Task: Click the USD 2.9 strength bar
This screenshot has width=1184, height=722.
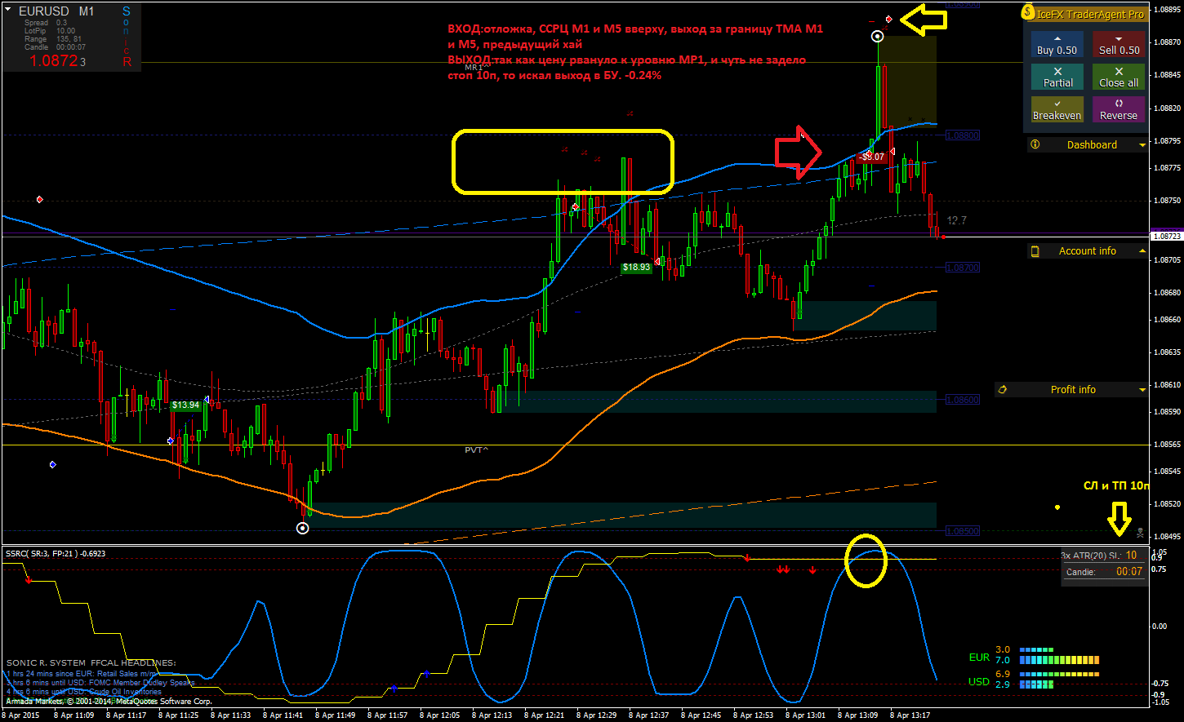Action: pyautogui.click(x=1035, y=684)
